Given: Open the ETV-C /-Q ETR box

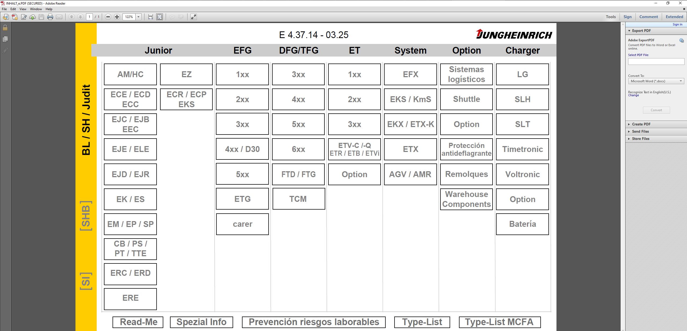Looking at the screenshot, I should click(x=355, y=149).
